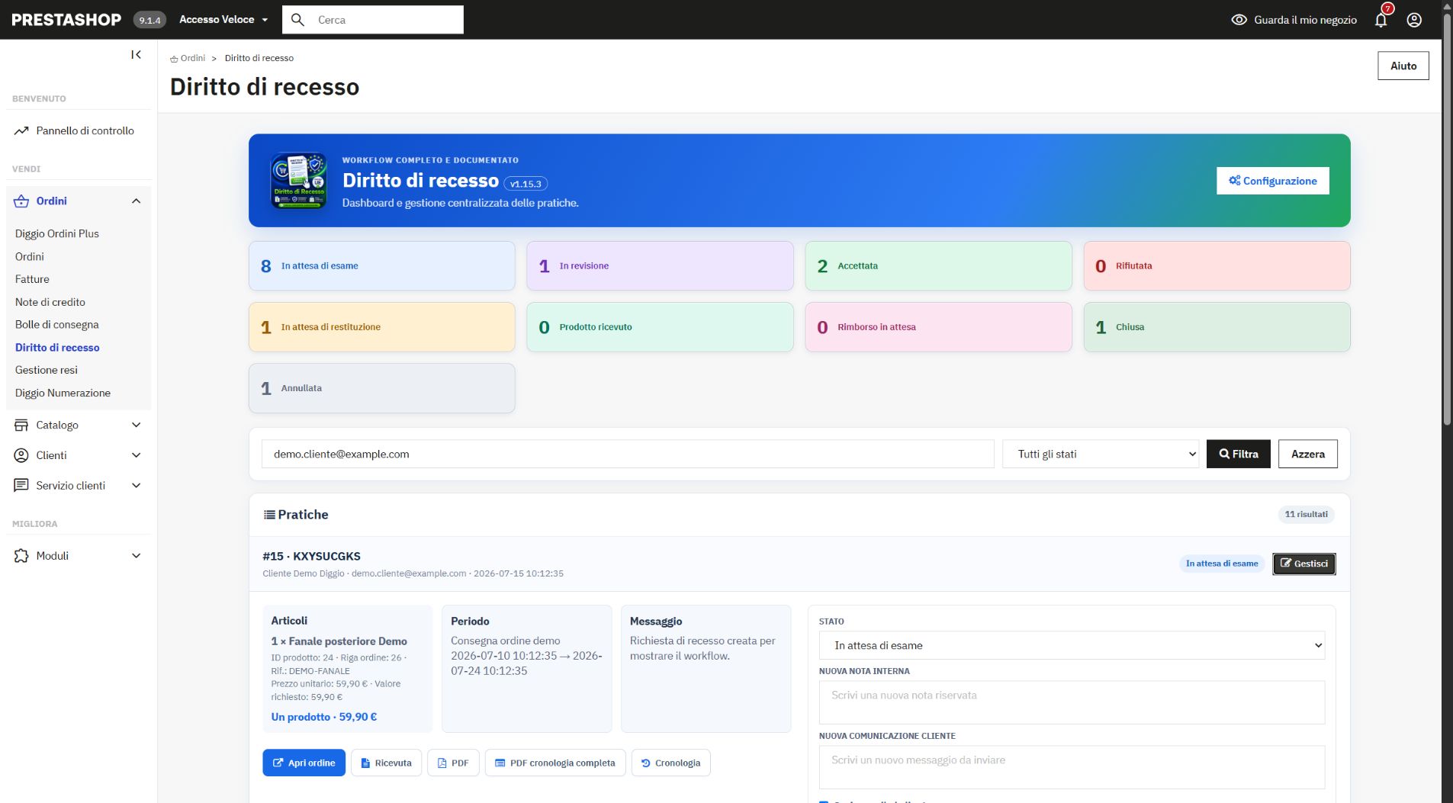Open Diggio Numerazione menu item

pyautogui.click(x=63, y=393)
